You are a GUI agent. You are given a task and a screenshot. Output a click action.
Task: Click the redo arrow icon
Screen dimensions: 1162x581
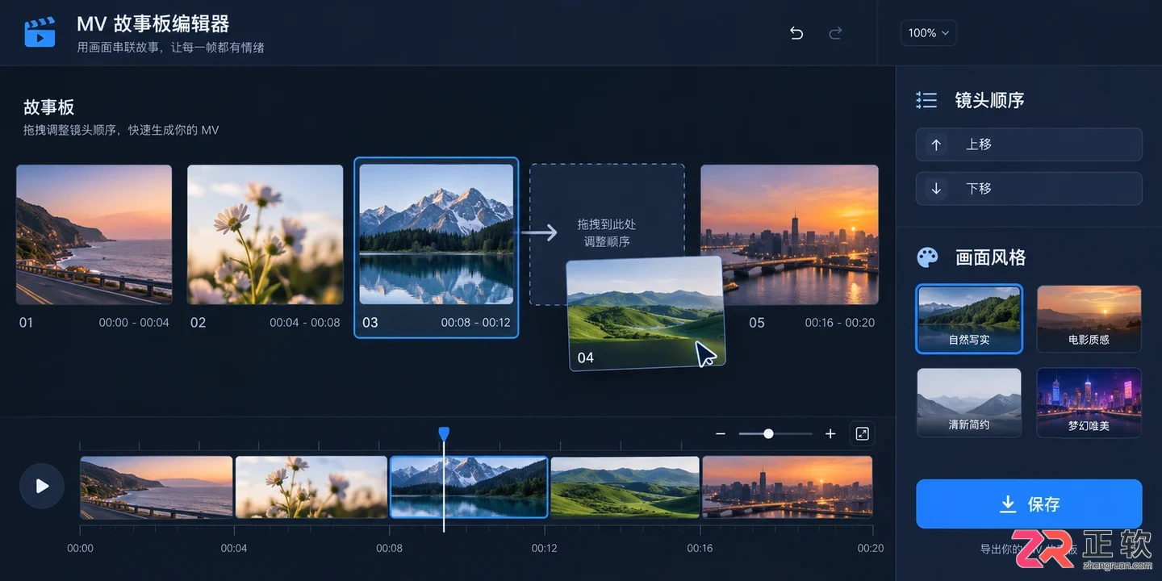(836, 33)
